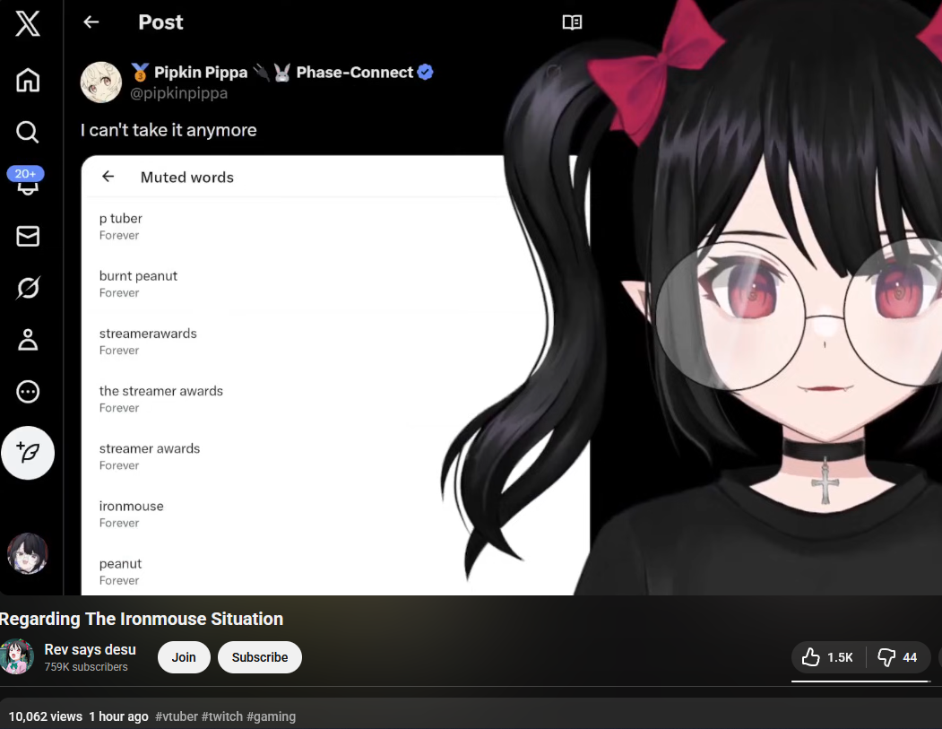Viewport: 942px width, 729px height.
Task: Open the X Home icon
Action: [28, 80]
